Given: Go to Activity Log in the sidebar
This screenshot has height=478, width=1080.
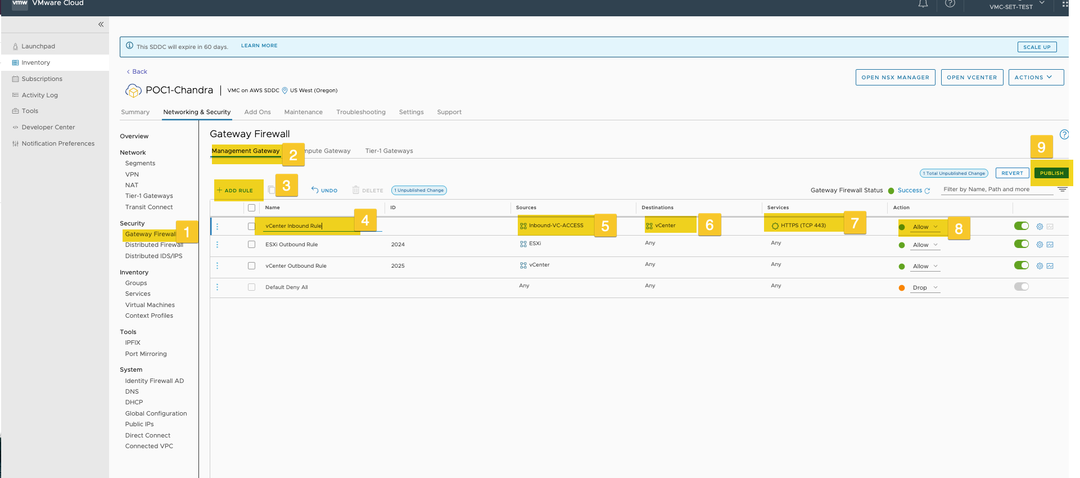Looking at the screenshot, I should pos(39,96).
